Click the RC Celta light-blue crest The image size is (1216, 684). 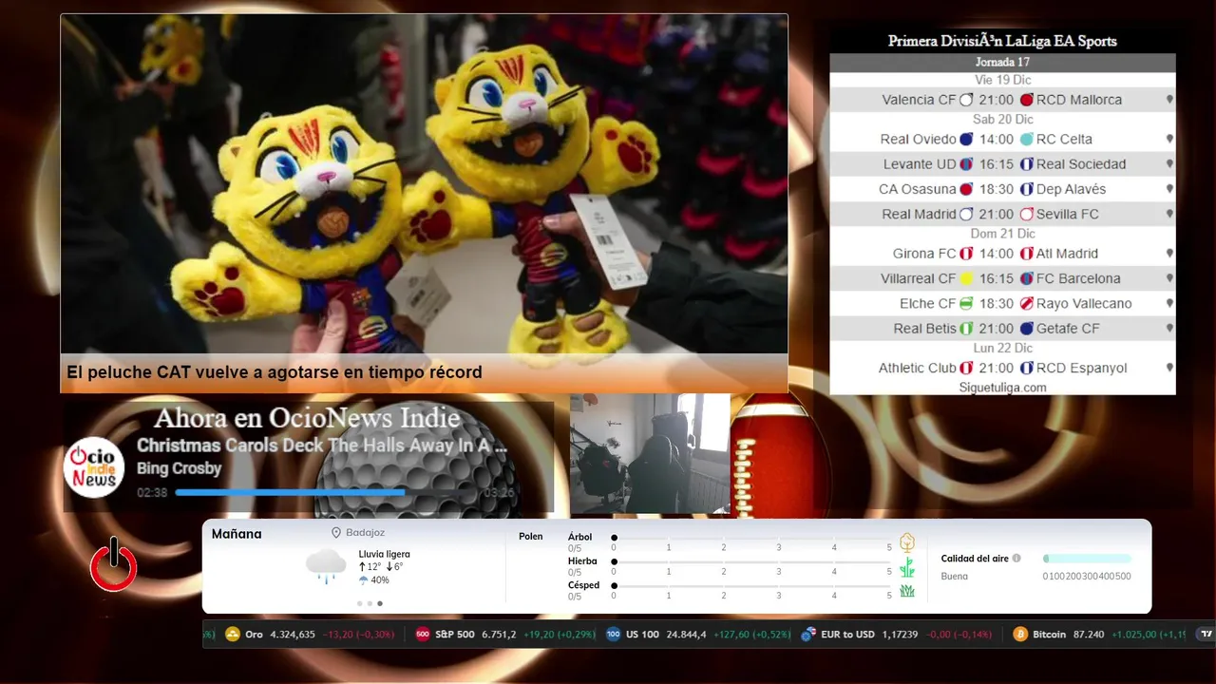click(x=1026, y=140)
